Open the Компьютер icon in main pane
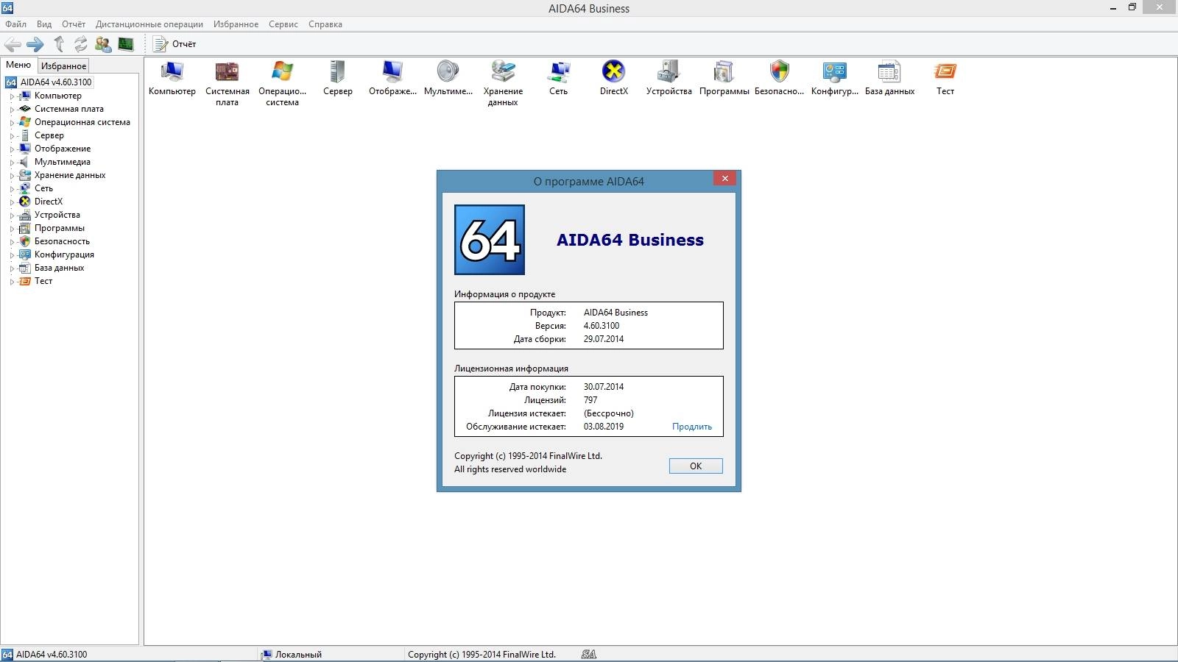The image size is (1178, 662). tap(172, 72)
